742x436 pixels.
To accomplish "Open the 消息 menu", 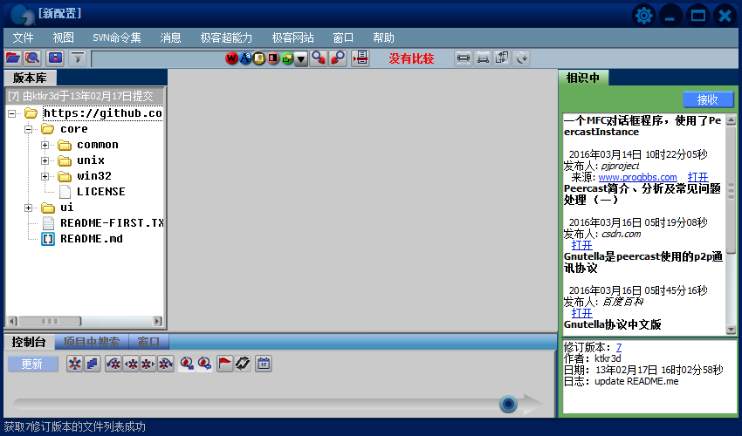I will 170,37.
